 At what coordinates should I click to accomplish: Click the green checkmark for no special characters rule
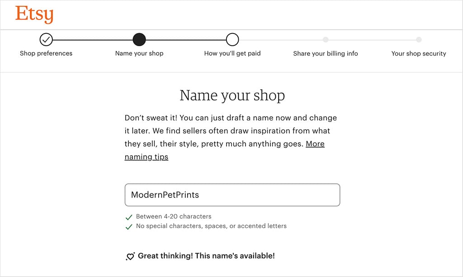click(129, 226)
